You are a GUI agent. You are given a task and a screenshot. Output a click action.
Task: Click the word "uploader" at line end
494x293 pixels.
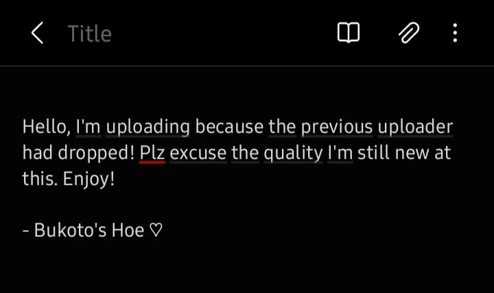[415, 127]
